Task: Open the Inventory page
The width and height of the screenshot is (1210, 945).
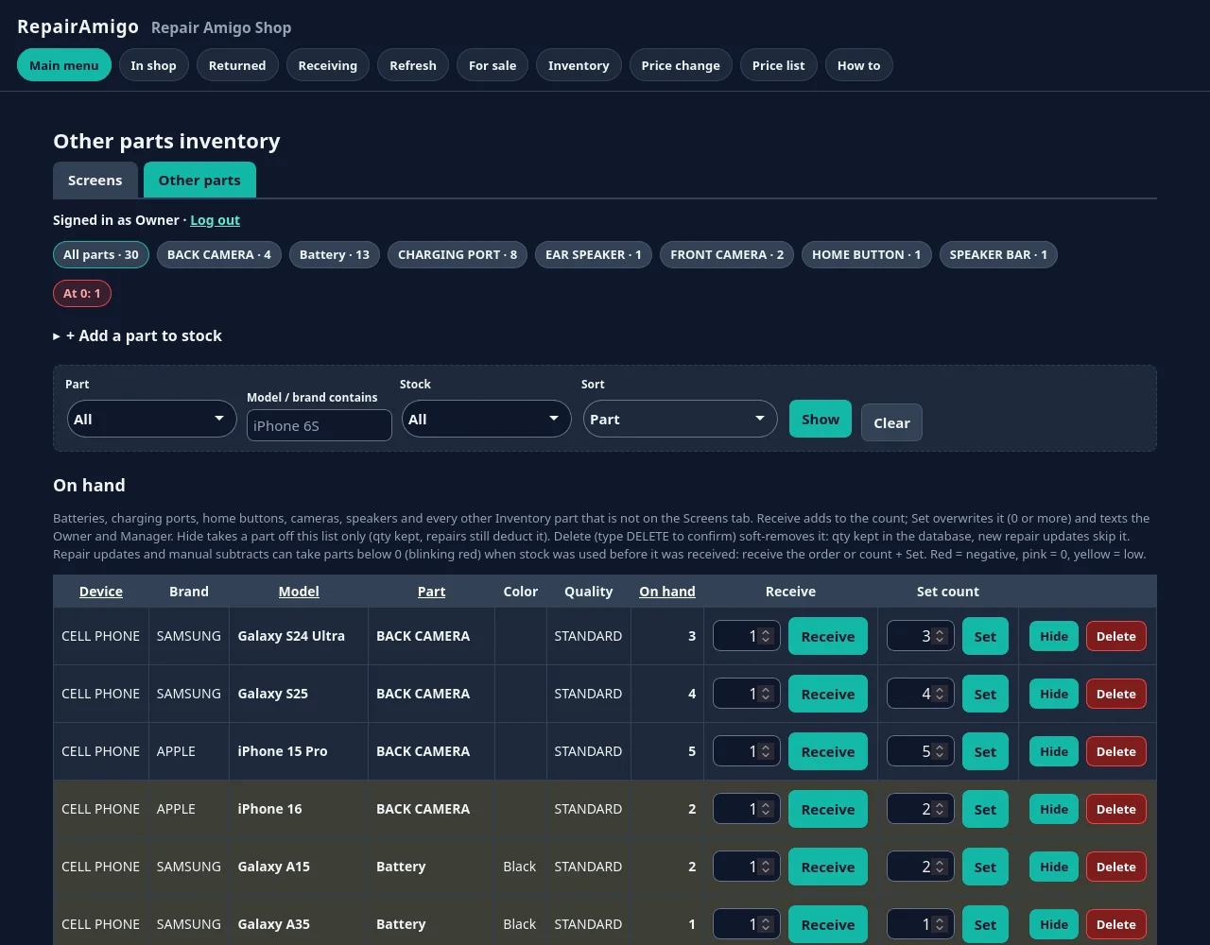Action: pyautogui.click(x=579, y=65)
